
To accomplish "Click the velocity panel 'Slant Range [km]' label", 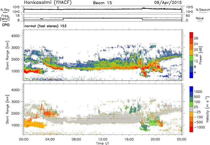I will (x=7, y=109).
